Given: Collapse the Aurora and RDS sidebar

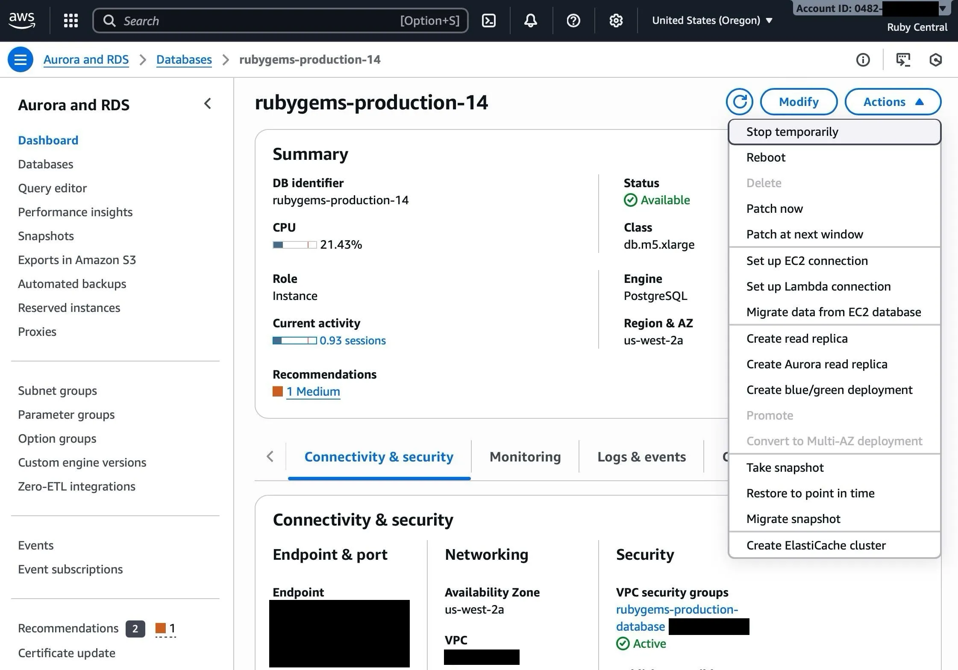Looking at the screenshot, I should click(208, 103).
